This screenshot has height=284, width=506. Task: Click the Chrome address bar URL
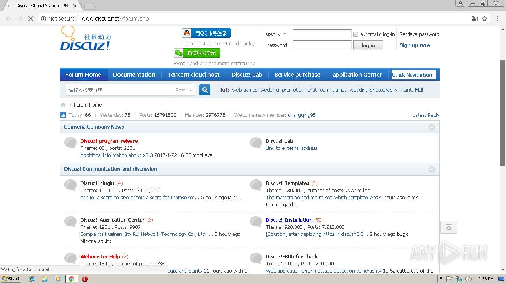[115, 19]
